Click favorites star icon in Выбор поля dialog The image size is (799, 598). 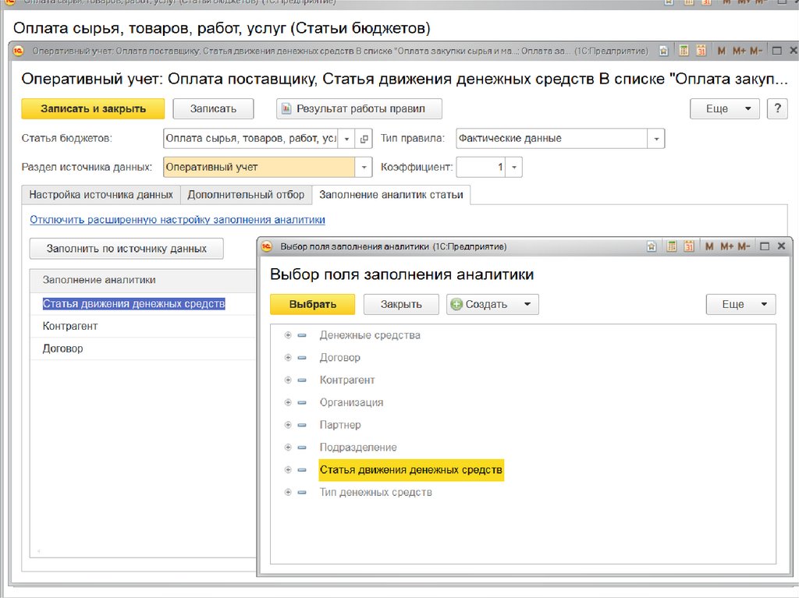tap(652, 246)
